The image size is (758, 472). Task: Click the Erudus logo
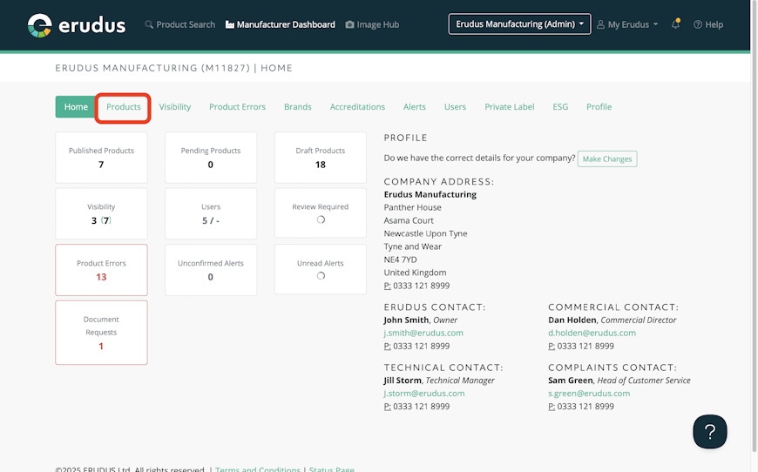77,25
